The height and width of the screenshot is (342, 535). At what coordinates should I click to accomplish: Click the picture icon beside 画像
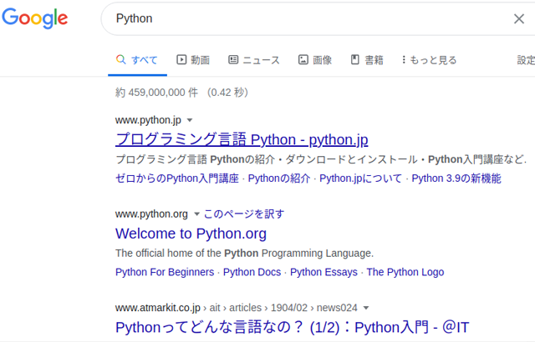coord(303,59)
